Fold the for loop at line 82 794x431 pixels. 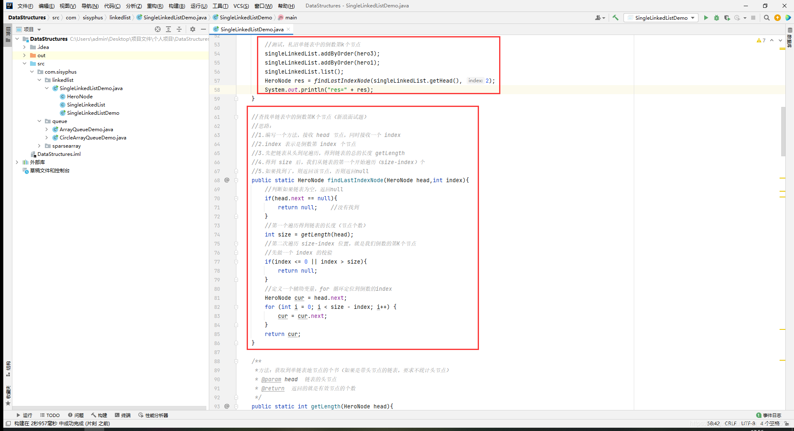coord(236,307)
